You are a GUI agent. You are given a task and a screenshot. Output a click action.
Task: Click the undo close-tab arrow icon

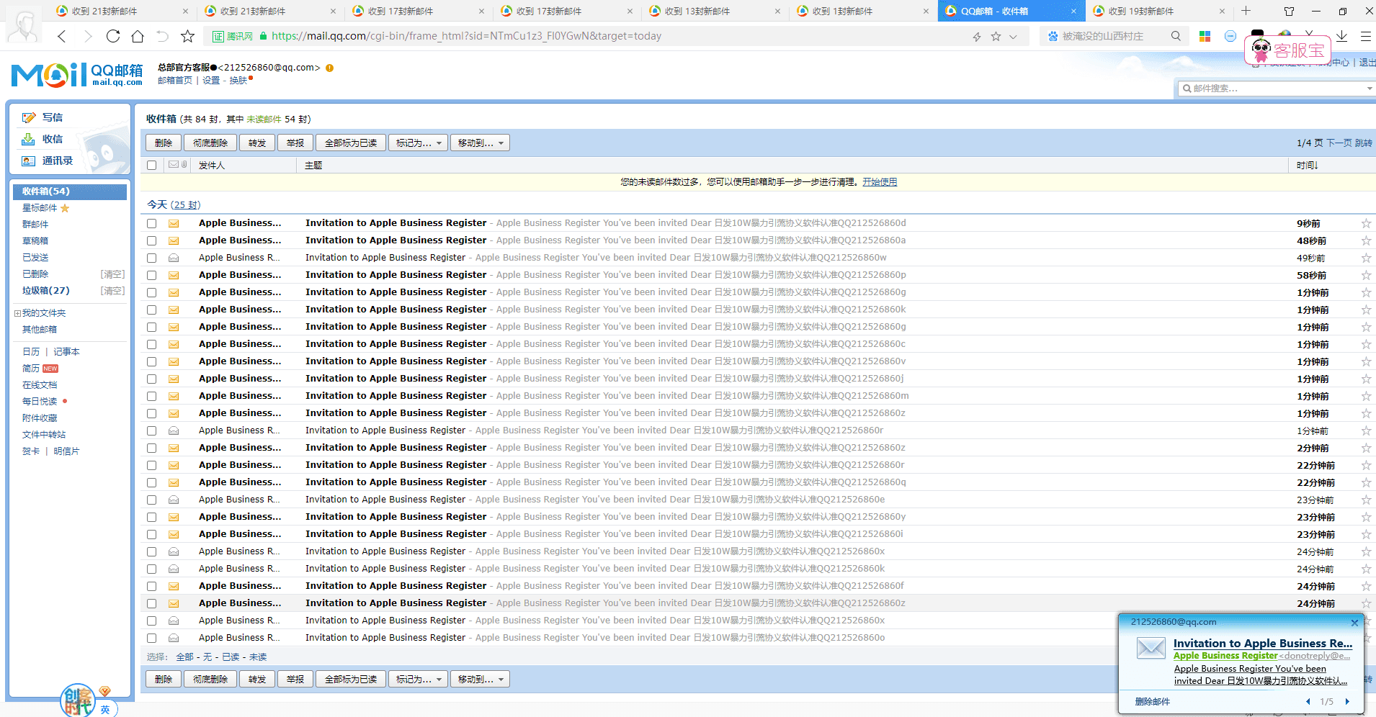[163, 36]
